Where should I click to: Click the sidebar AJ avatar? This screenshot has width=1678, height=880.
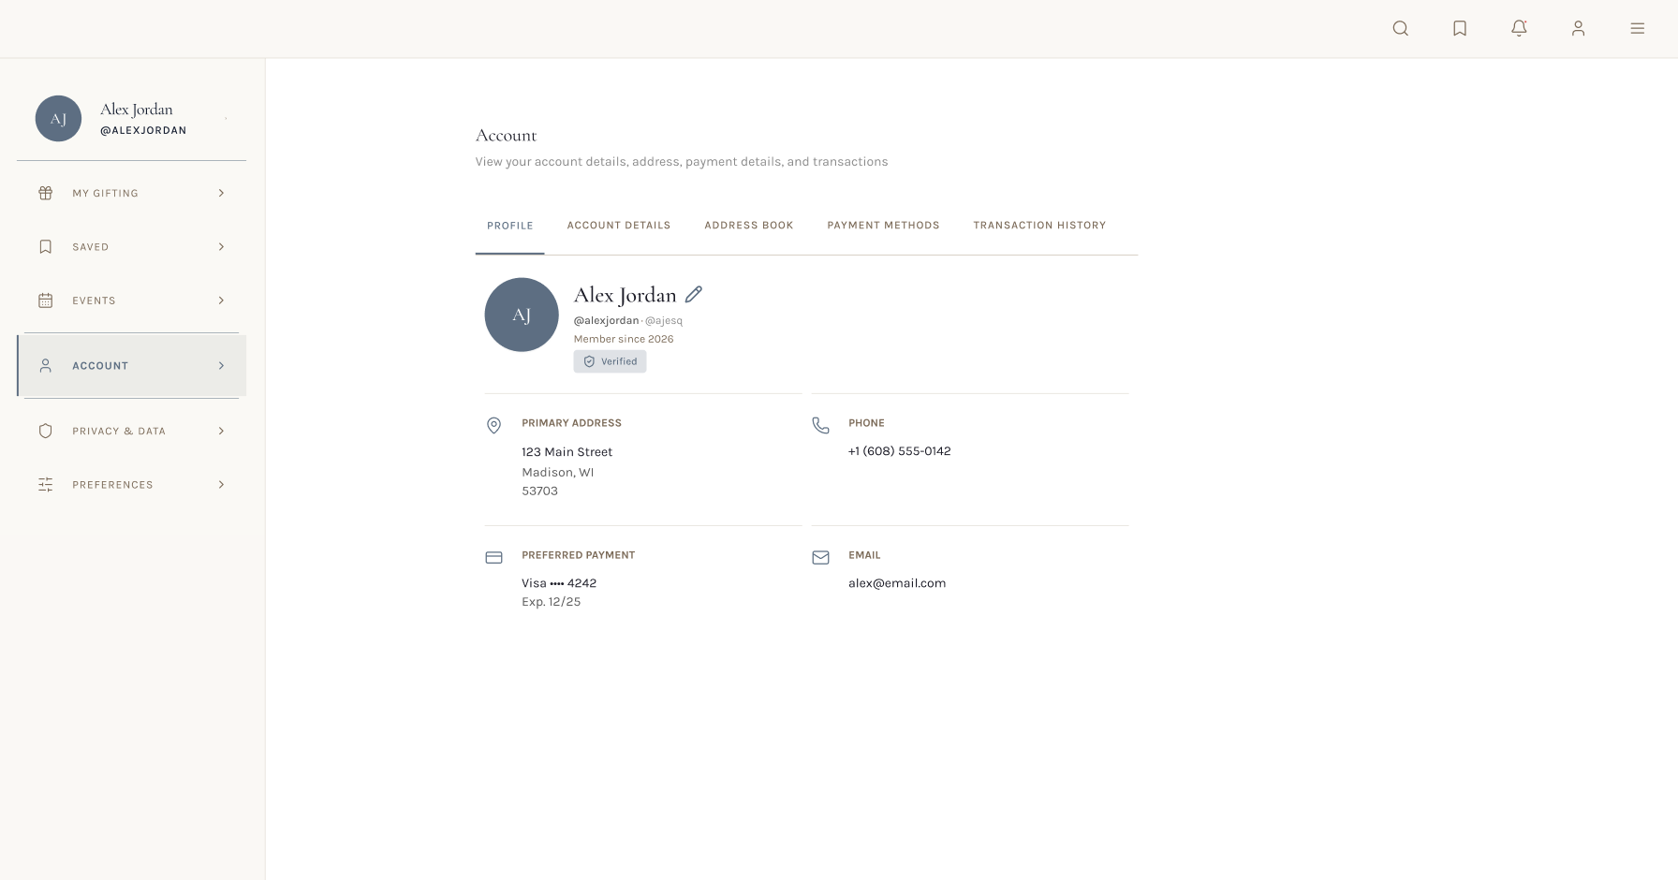tap(58, 119)
